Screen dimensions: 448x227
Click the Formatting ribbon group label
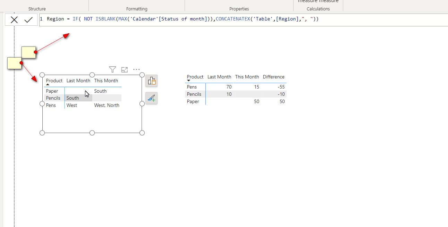[137, 9]
